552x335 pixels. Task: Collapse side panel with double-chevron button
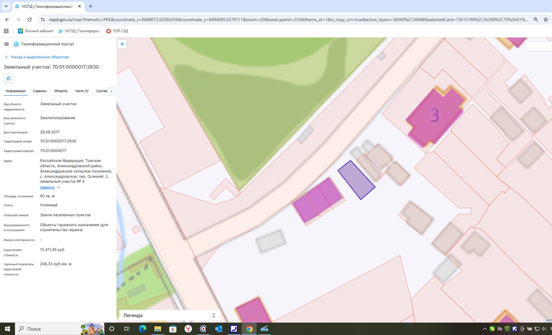[x=122, y=44]
